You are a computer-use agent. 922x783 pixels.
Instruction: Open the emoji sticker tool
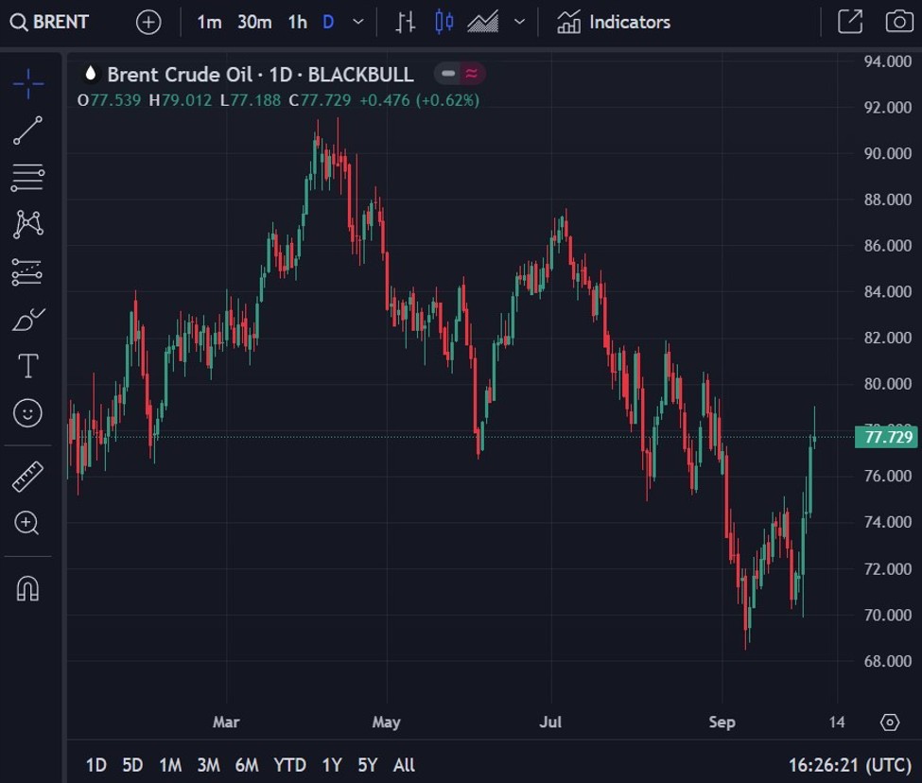pos(26,410)
